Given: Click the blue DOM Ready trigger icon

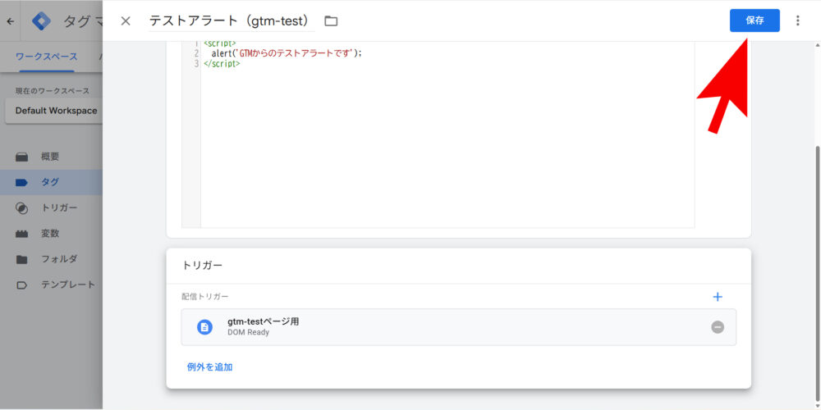Looking at the screenshot, I should [204, 327].
